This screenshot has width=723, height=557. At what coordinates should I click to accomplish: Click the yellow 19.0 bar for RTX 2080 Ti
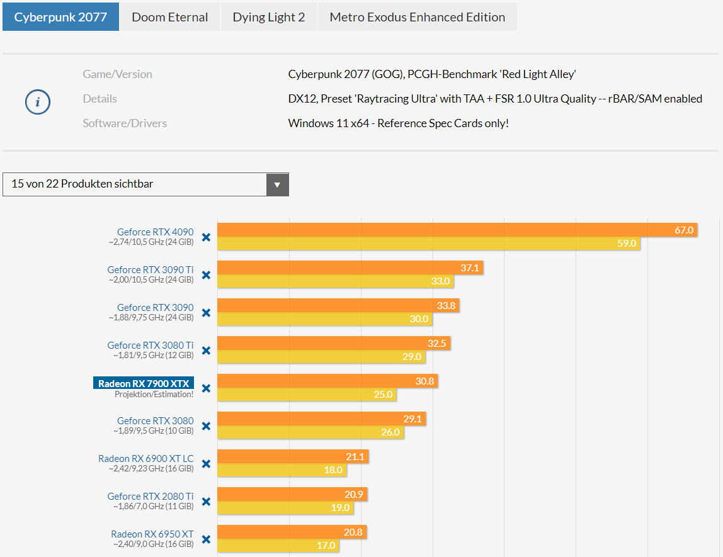click(285, 508)
